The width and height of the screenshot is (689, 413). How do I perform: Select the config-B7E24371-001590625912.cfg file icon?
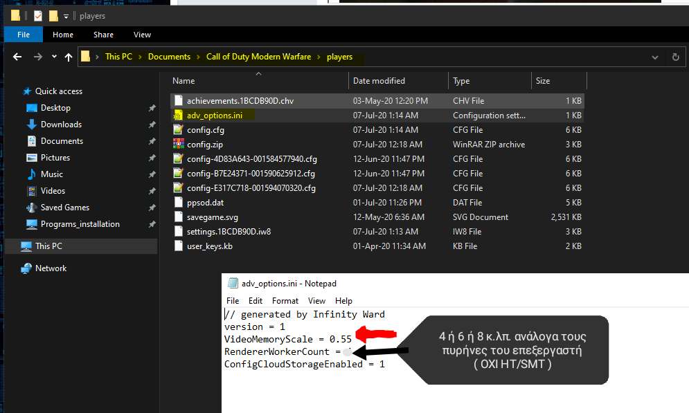pos(179,174)
